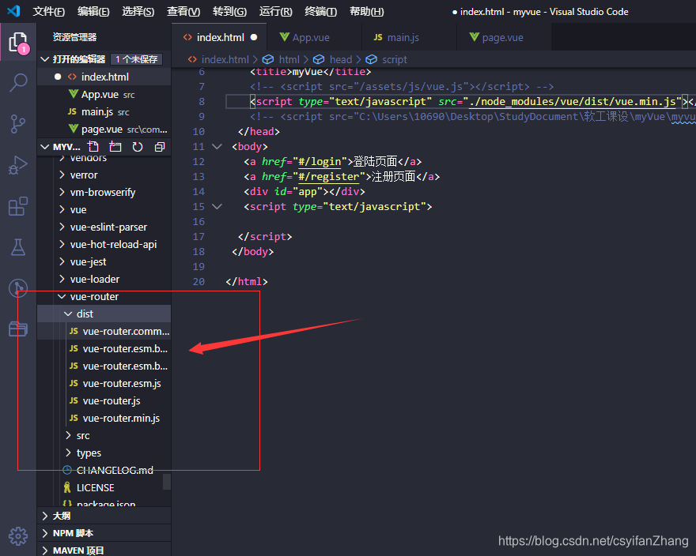Open the 终端(T) menu
Viewport: 696px width, 556px height.
[321, 12]
